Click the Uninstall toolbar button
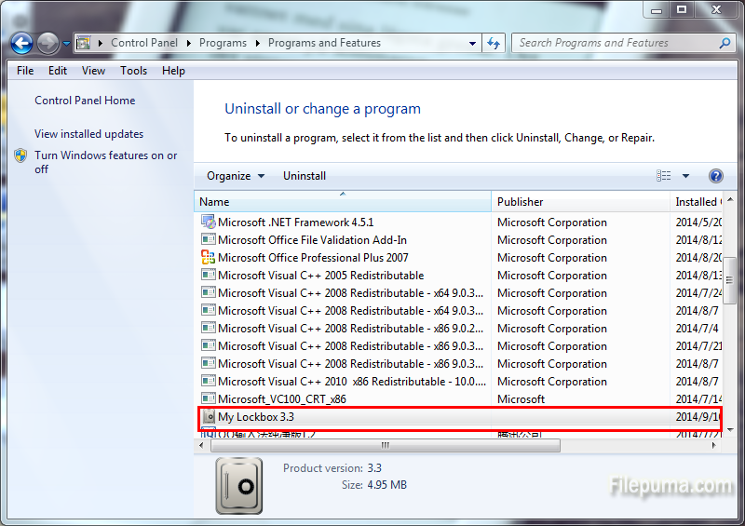Screen dimensions: 745x526 [305, 176]
